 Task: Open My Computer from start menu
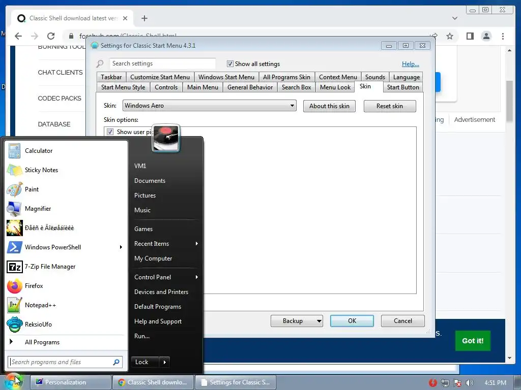153,258
